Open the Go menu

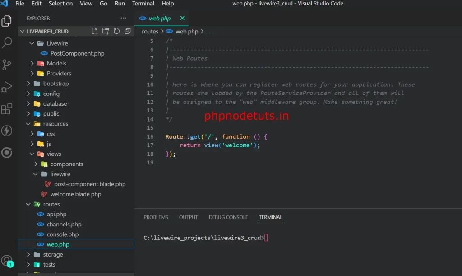103,4
